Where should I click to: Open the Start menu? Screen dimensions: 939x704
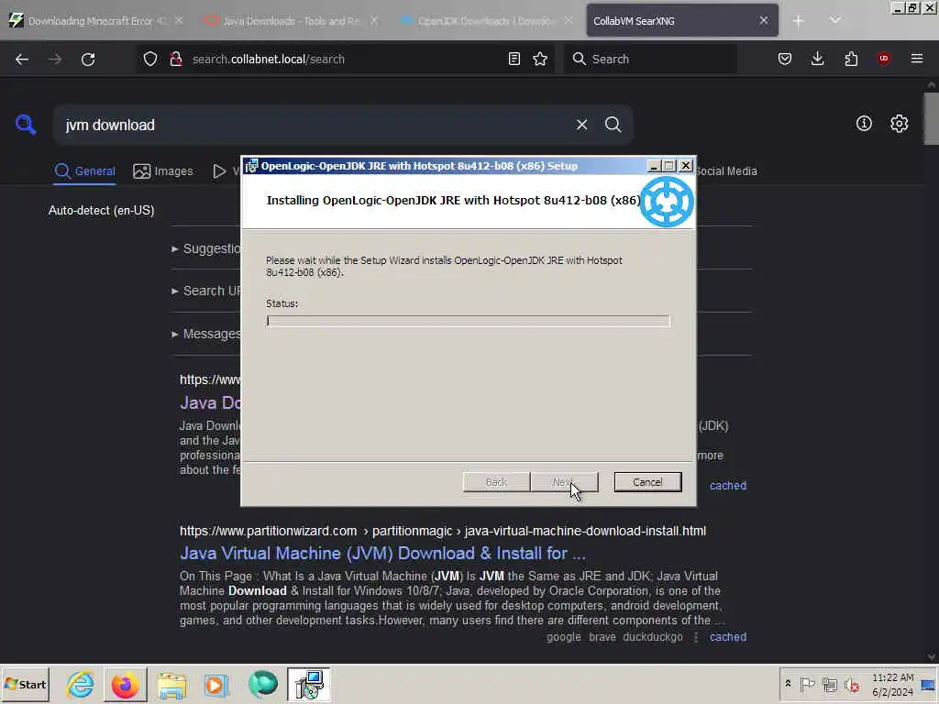click(25, 684)
